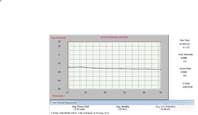This screenshot has width=198, height=115.
Task: Select the ZETA POTENTIAL HISTORY chart title
Action: 114,37
